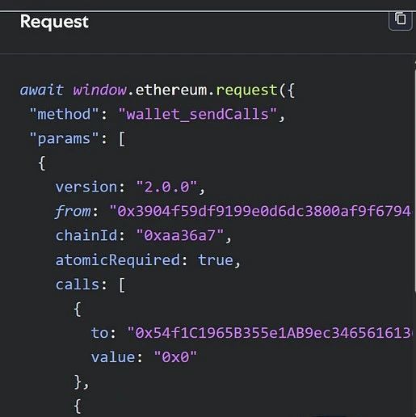
Task: Click the from address string
Action: 261,211
